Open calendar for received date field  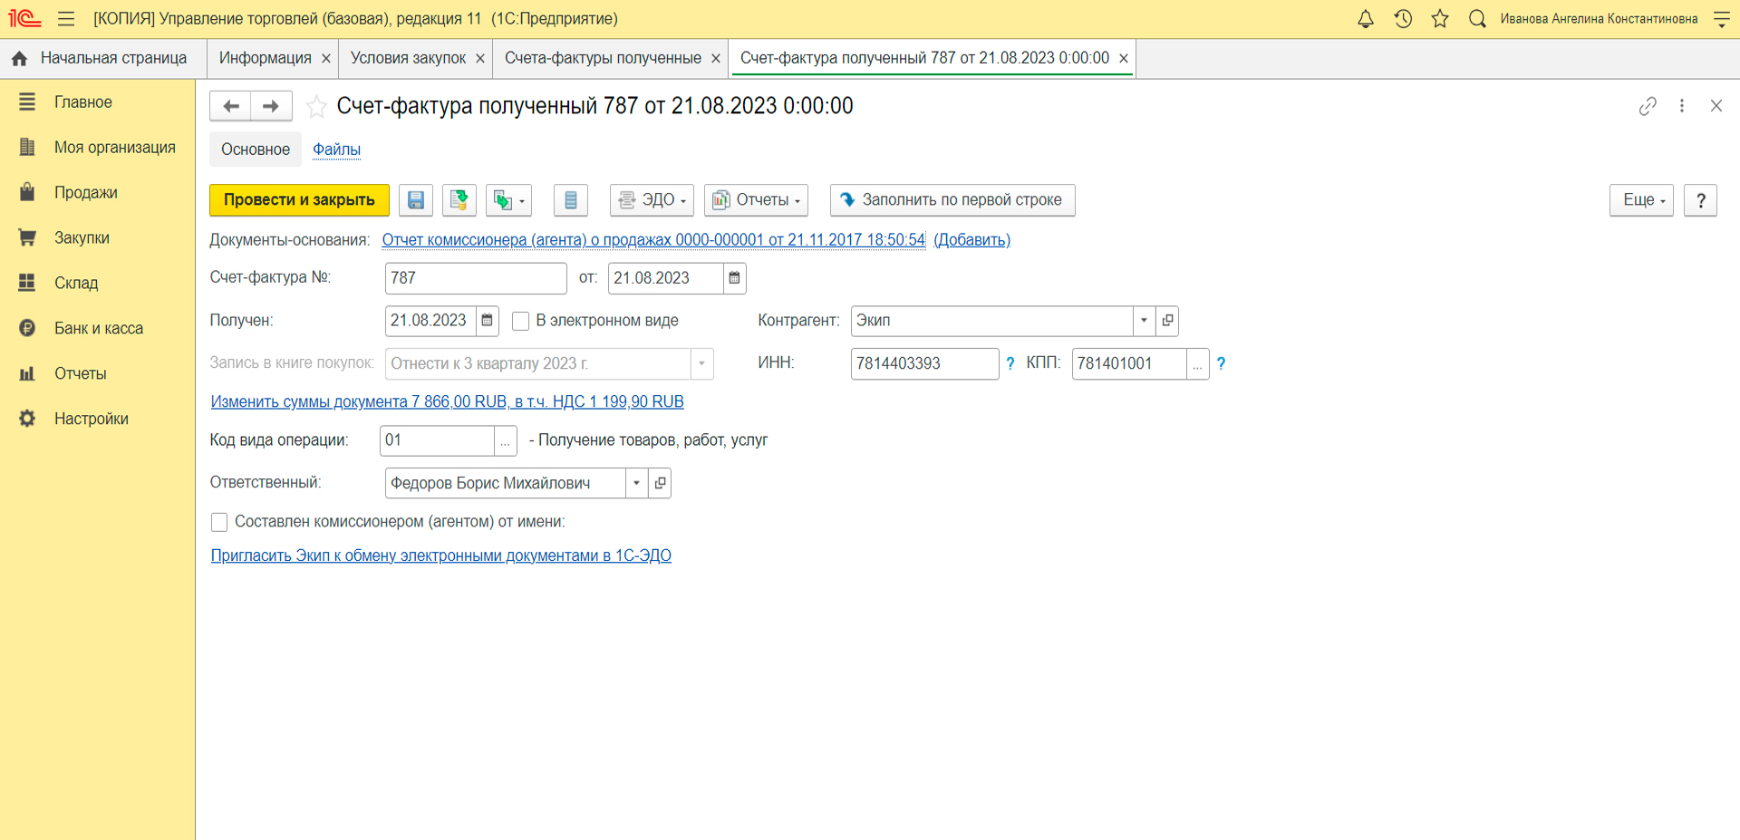(x=488, y=321)
